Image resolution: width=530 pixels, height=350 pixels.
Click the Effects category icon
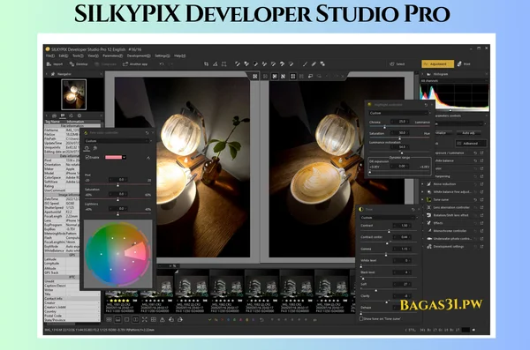coord(429,223)
